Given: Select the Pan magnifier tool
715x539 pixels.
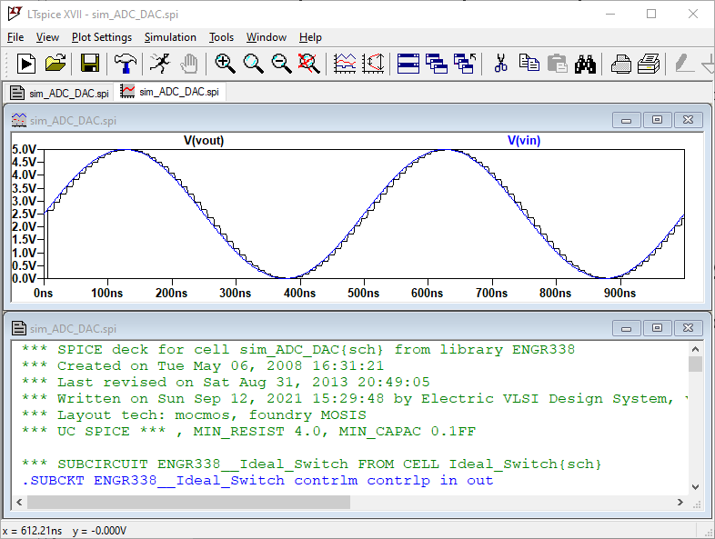Looking at the screenshot, I should coord(253,64).
